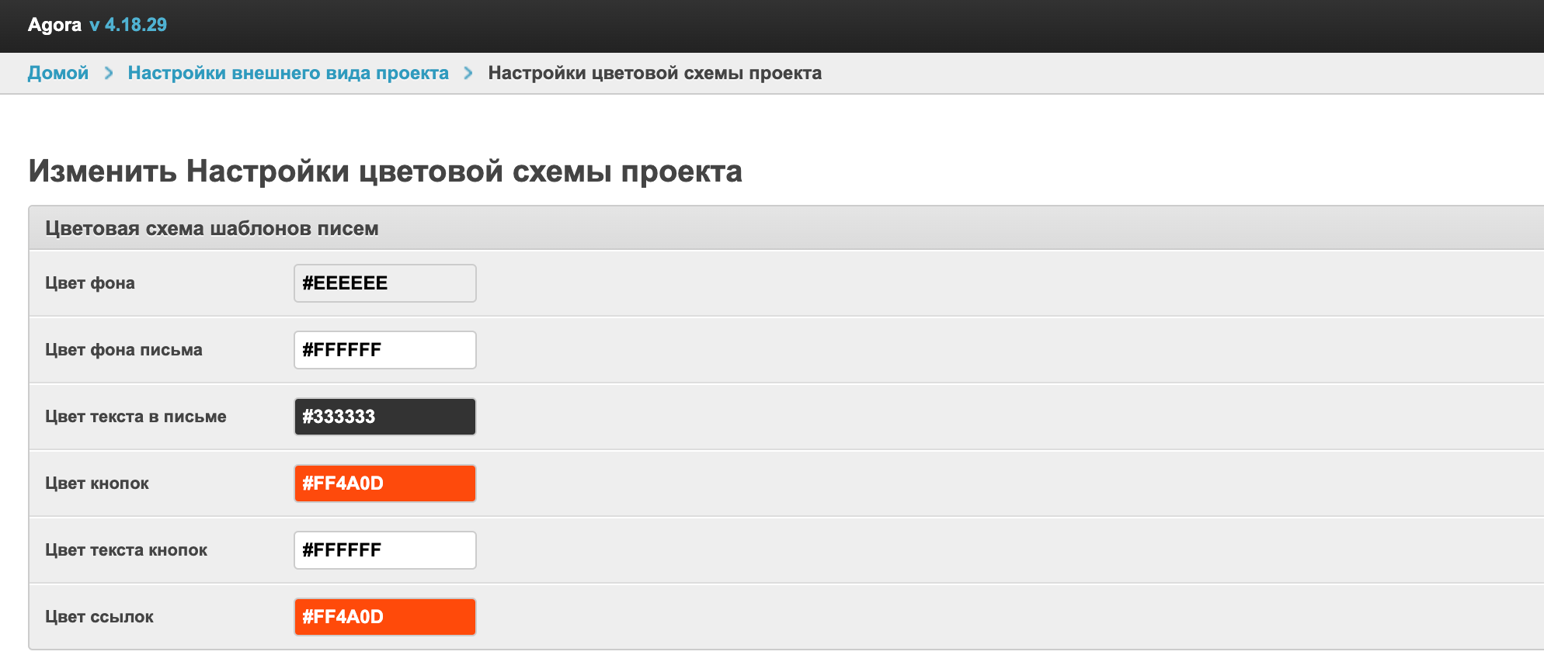Click Настройки цветовой схемы проекта breadcrumb text
The image size is (1544, 655).
(x=655, y=73)
